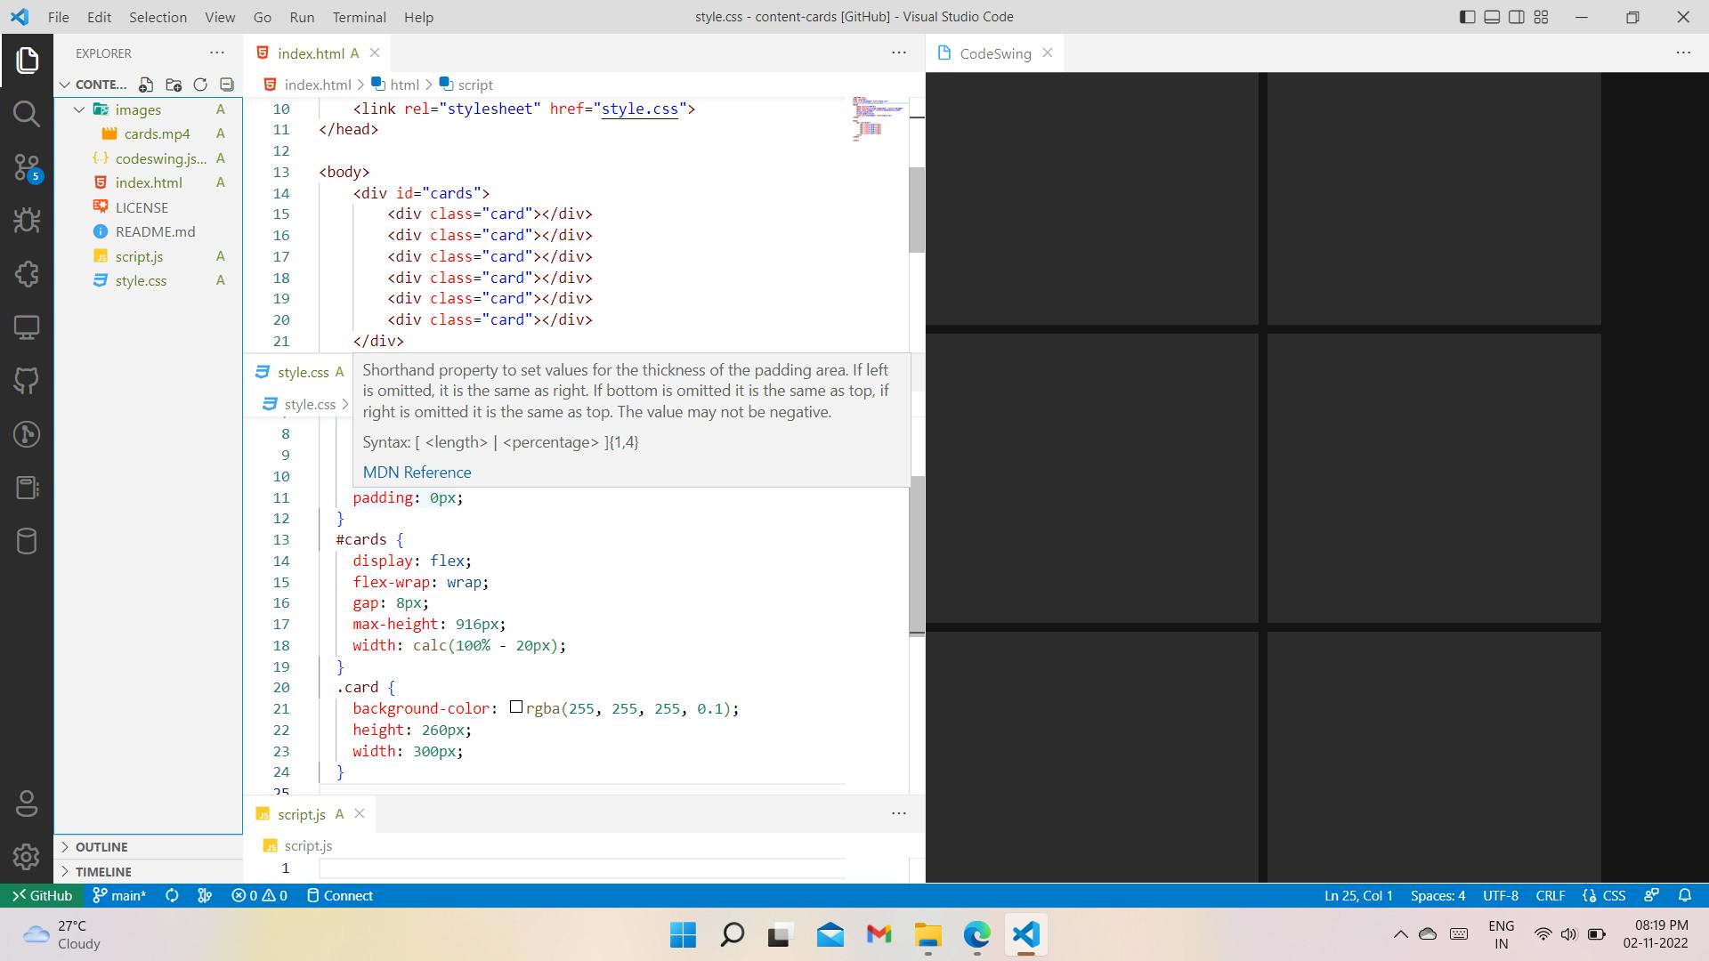
Task: Switch to CodeSwing preview tab
Action: (x=995, y=53)
